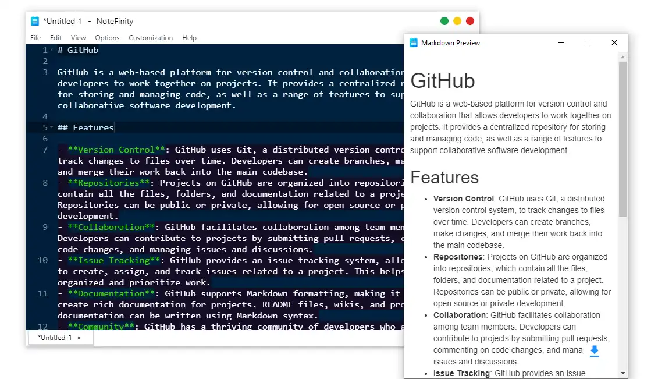651x379 pixels.
Task: Click the preview scrollbar down arrow
Action: coord(622,373)
